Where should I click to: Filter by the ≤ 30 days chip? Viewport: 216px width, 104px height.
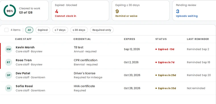[x=79, y=30]
